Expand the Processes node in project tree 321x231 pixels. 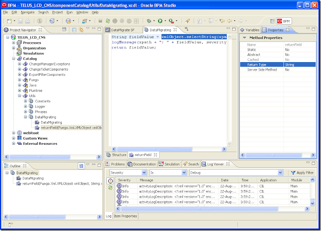[x=14, y=43]
